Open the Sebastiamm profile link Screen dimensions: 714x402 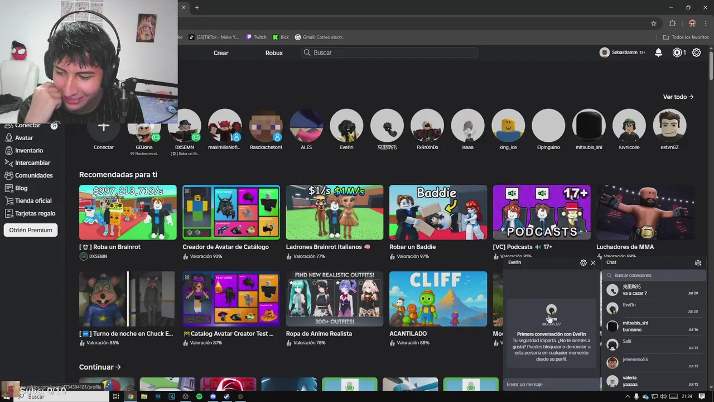pos(623,52)
